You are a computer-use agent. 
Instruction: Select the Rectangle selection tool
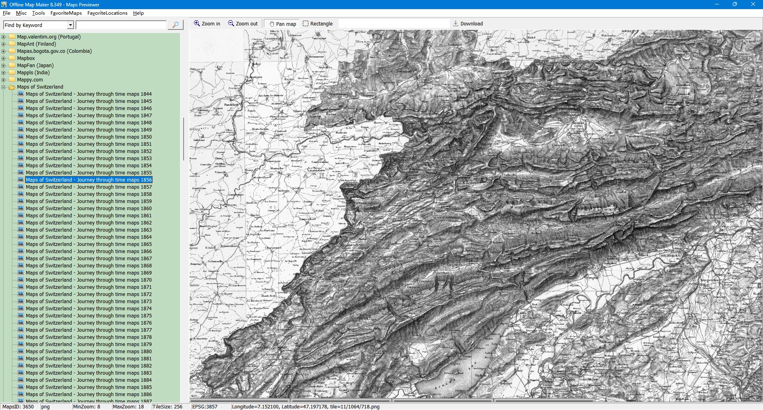[x=306, y=23]
